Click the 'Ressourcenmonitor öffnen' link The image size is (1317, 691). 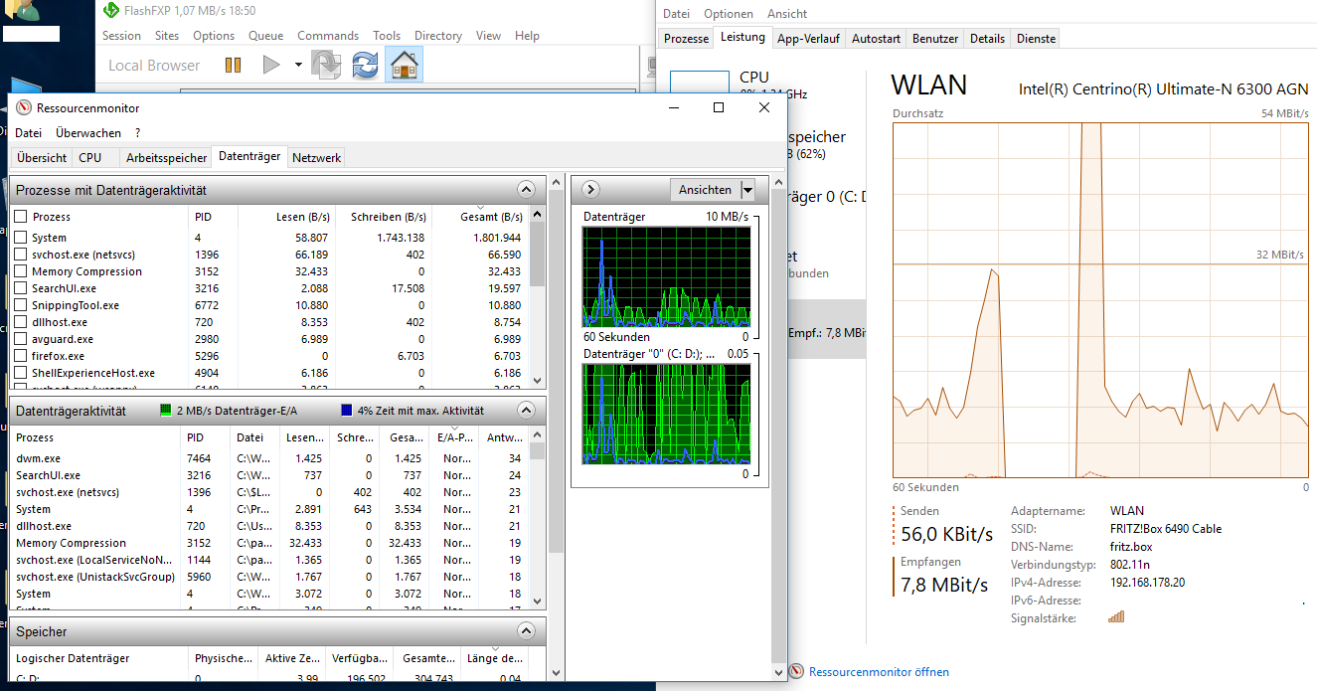pos(879,672)
